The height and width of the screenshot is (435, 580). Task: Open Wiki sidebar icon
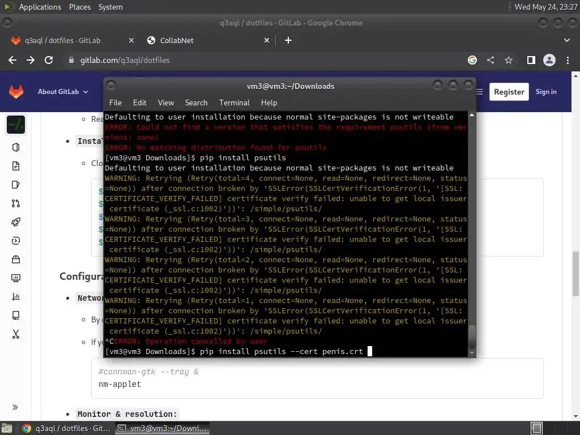[x=16, y=315]
